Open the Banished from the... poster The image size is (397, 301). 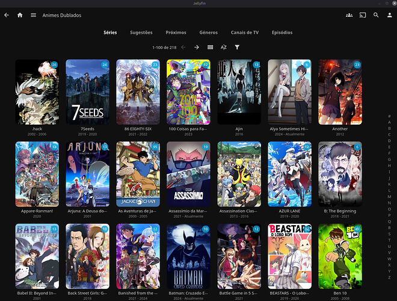(138, 256)
